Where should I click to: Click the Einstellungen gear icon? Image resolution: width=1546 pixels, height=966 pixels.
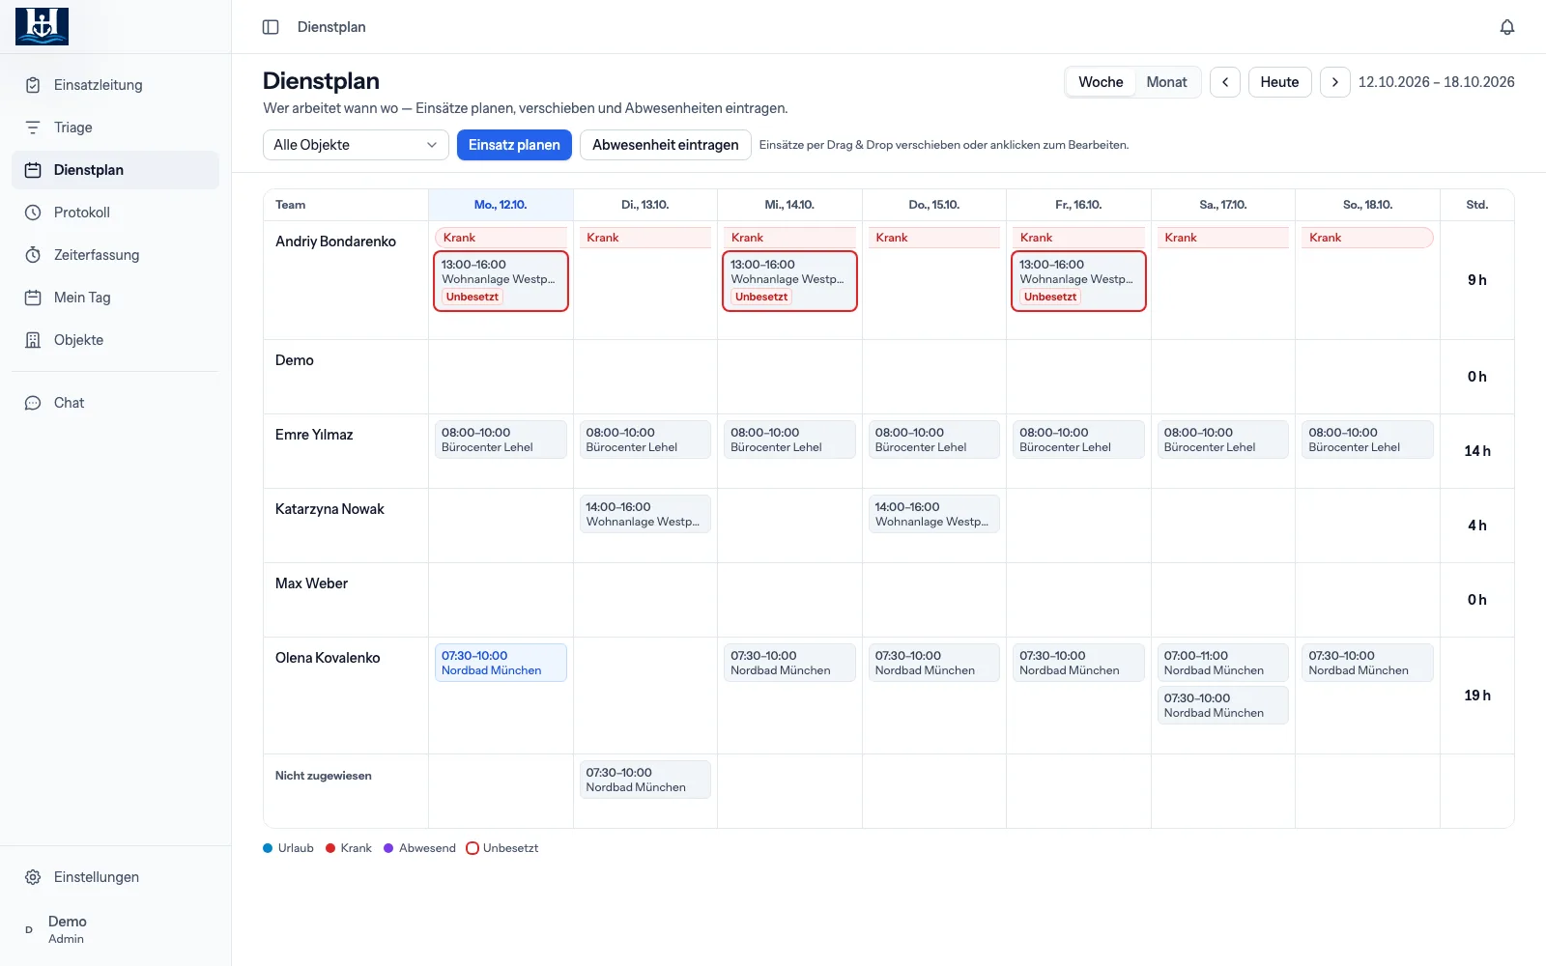coord(33,877)
